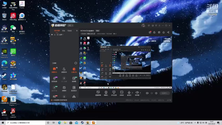Edit the CSGO category pencil

coord(94,34)
